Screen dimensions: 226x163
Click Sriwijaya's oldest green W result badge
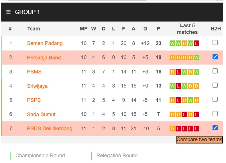tap(172, 86)
